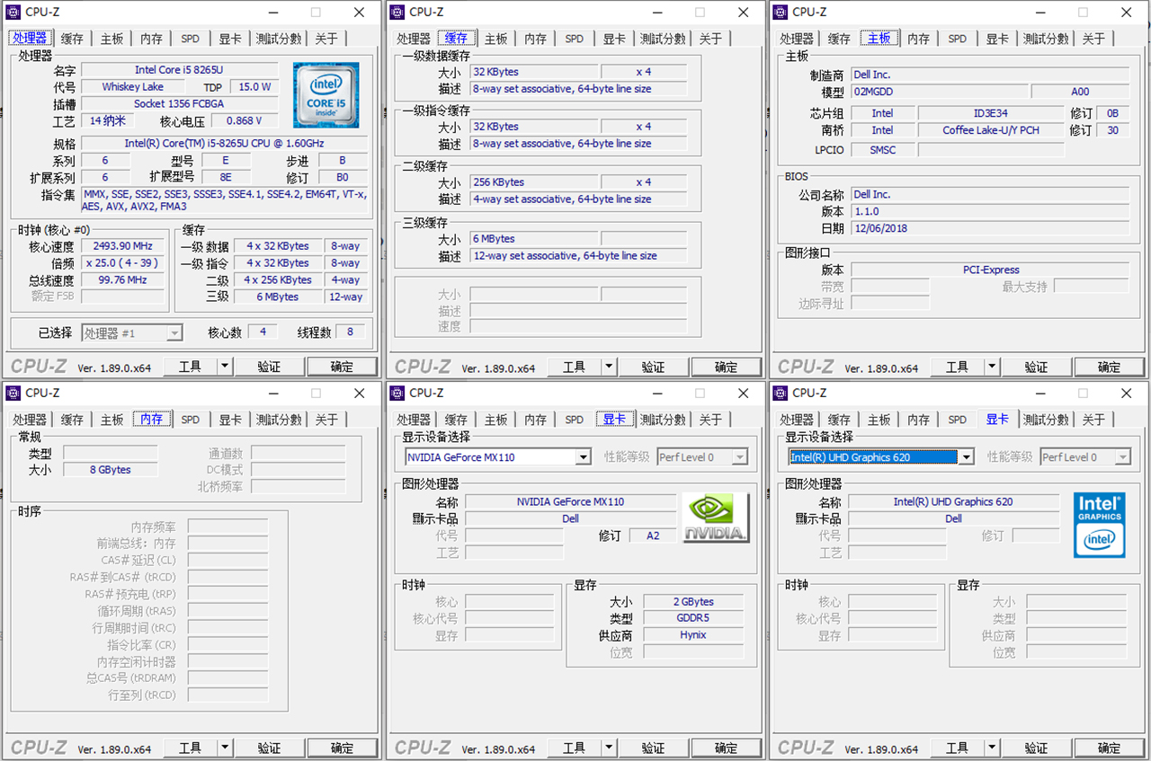Viewport: 1151px width, 761px height.
Task: Select 内存 tab in GeForce MX110 window
Action: (x=535, y=420)
